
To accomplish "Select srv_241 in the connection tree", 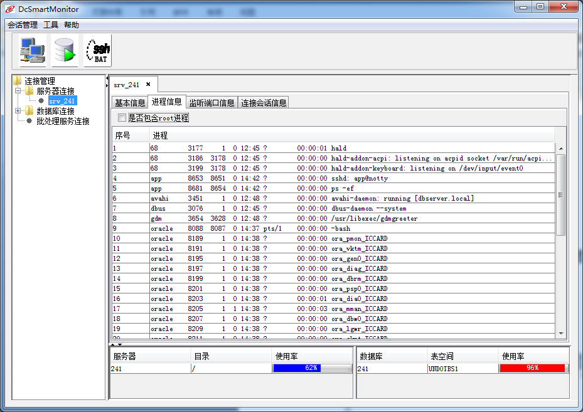I will tap(62, 101).
